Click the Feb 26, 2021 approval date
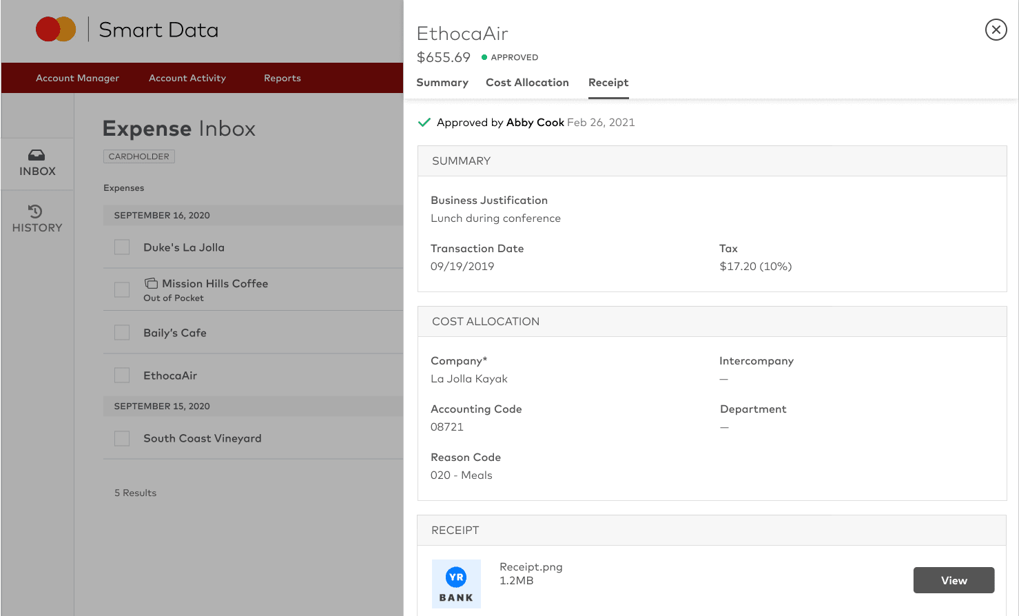The height and width of the screenshot is (616, 1019). 601,123
